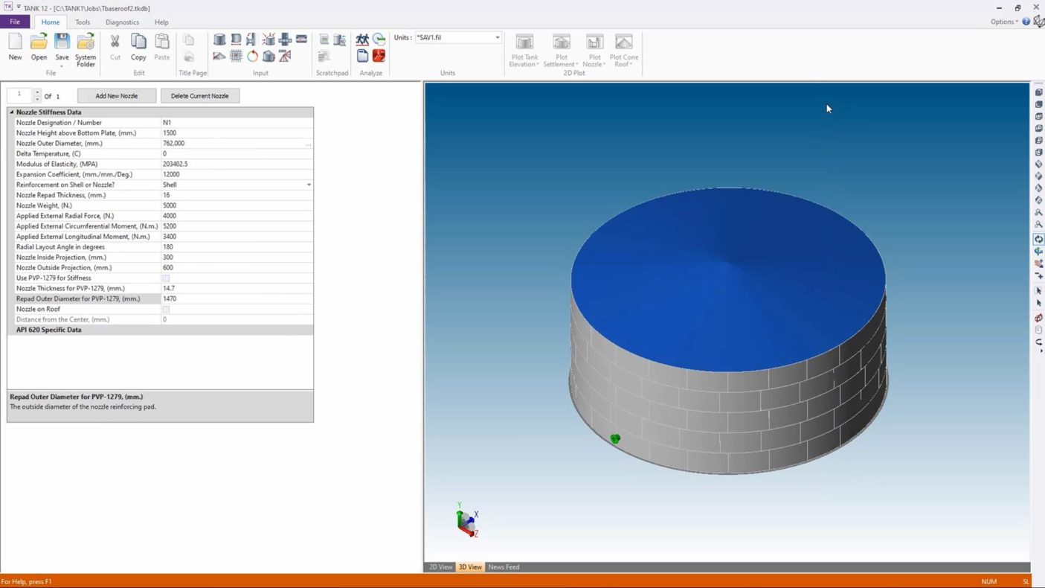This screenshot has height=588, width=1045.
Task: Open the Units file dropdown
Action: (x=497, y=37)
